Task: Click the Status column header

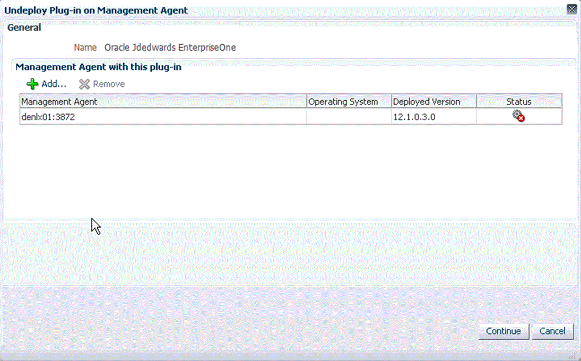Action: point(519,101)
